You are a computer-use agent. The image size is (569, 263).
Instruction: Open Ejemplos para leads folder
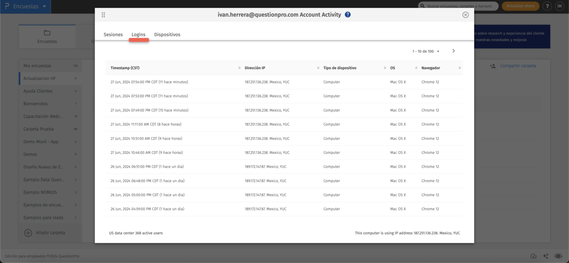[x=50, y=217]
